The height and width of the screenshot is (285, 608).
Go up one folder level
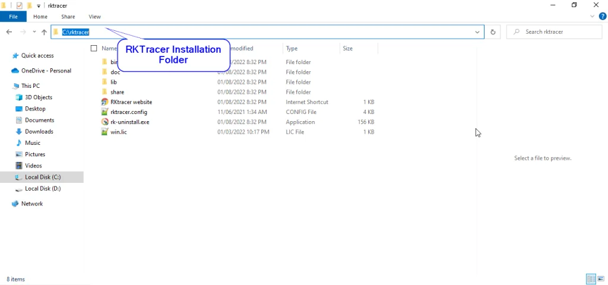click(44, 32)
